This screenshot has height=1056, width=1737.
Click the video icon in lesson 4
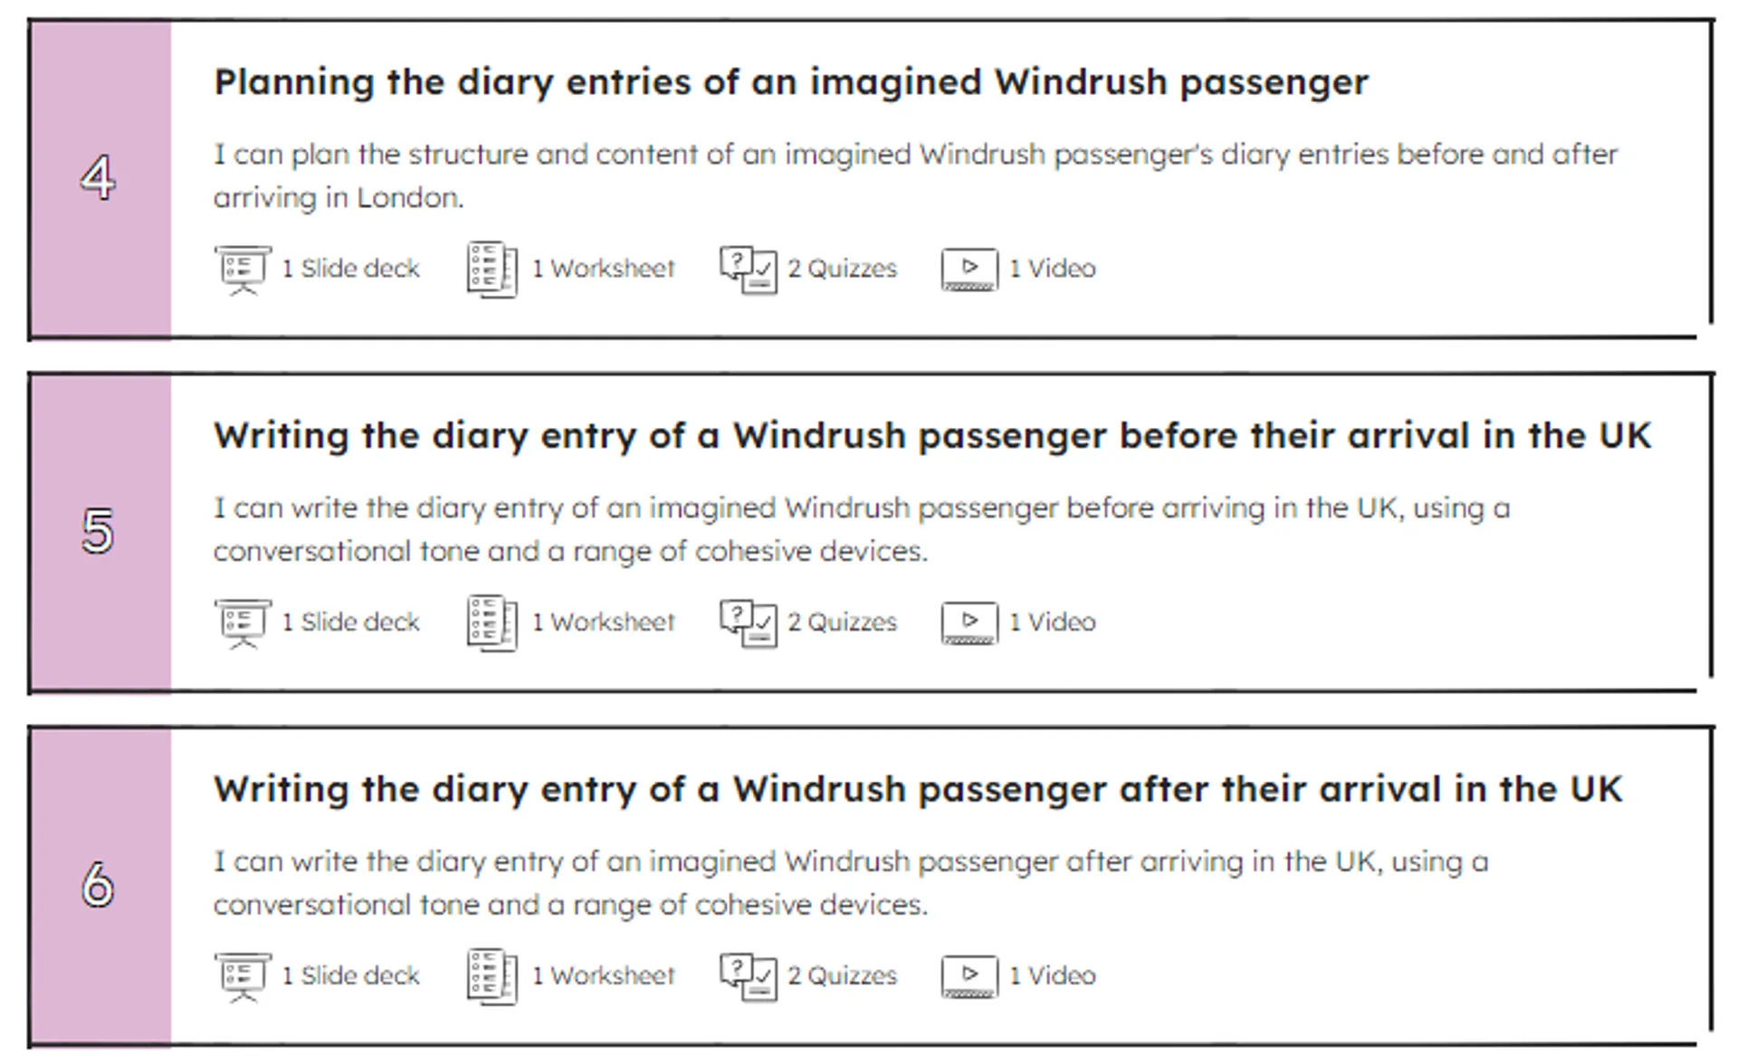coord(969,269)
